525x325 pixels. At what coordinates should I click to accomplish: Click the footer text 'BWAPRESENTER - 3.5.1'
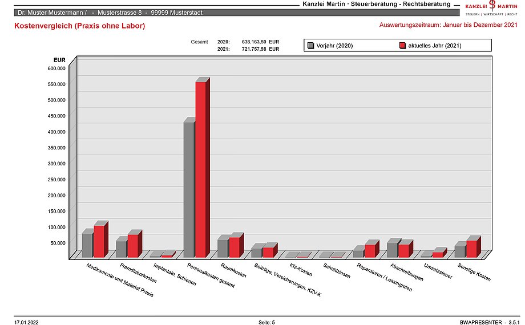coord(489,322)
